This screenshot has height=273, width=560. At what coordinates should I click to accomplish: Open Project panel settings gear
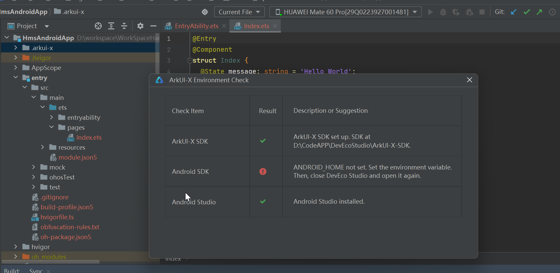140,26
